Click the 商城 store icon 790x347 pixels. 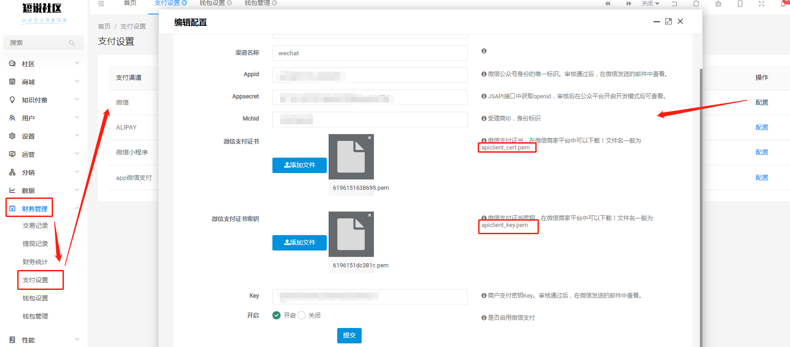(12, 82)
